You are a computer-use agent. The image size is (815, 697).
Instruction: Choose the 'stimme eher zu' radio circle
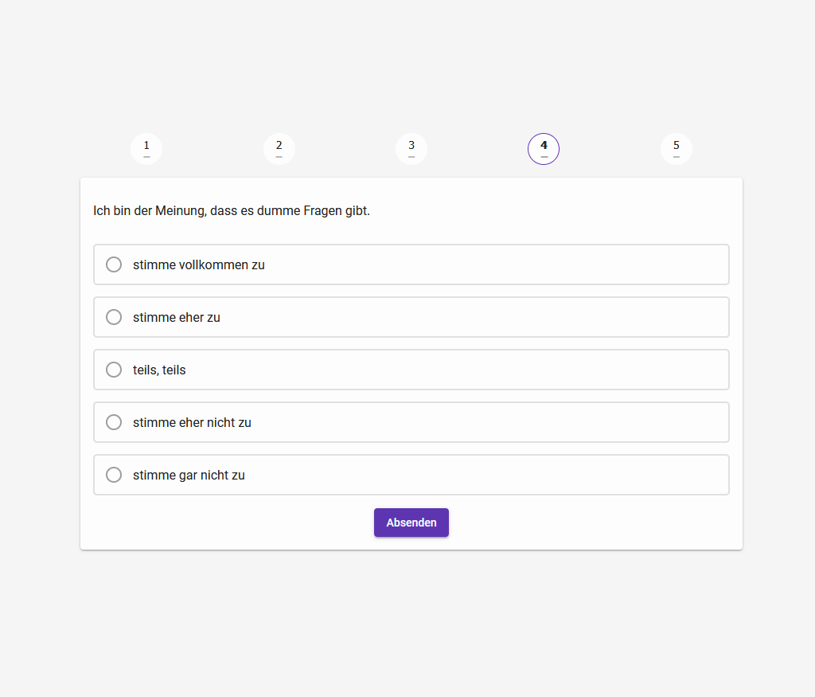[x=114, y=317]
